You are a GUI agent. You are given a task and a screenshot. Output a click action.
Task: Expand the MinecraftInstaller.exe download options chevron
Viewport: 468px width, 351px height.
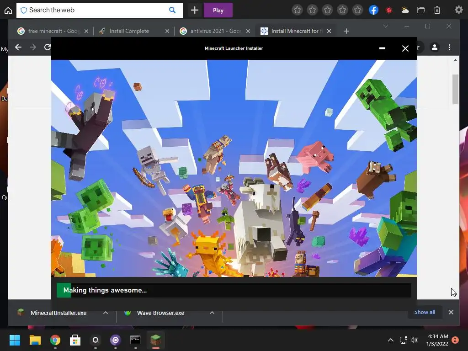pyautogui.click(x=106, y=313)
